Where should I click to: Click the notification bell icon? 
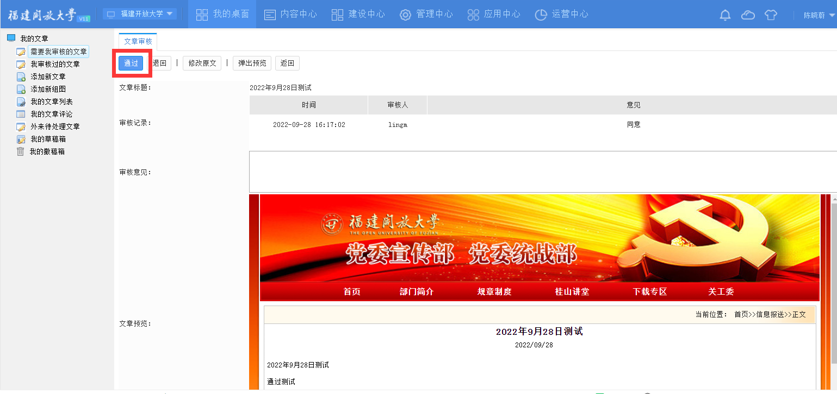coord(725,15)
